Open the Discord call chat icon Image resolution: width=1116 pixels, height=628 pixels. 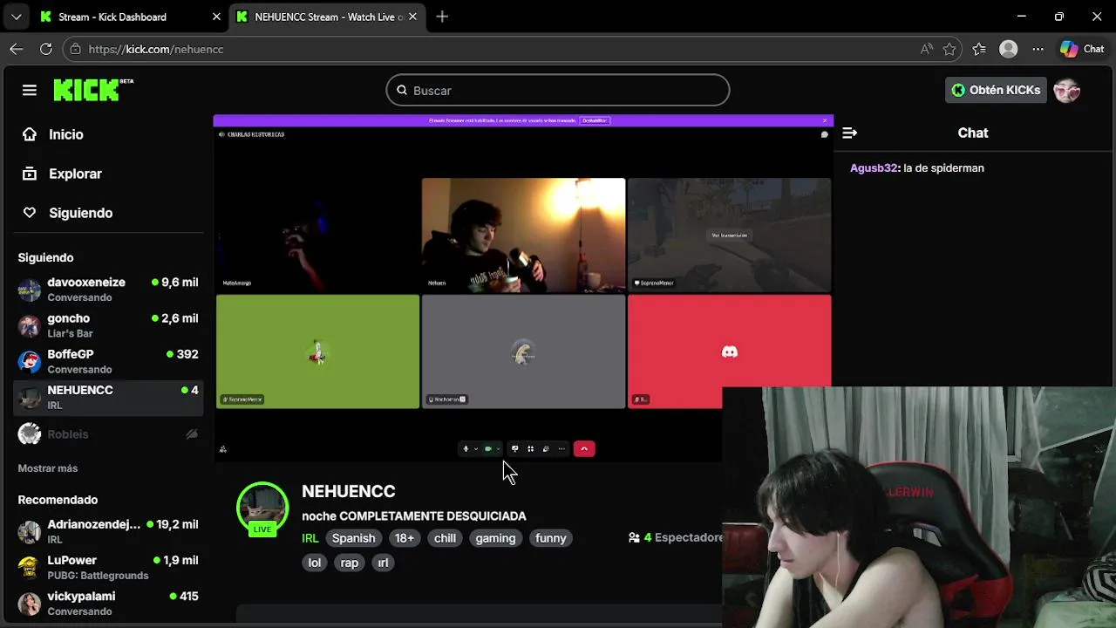coord(825,134)
